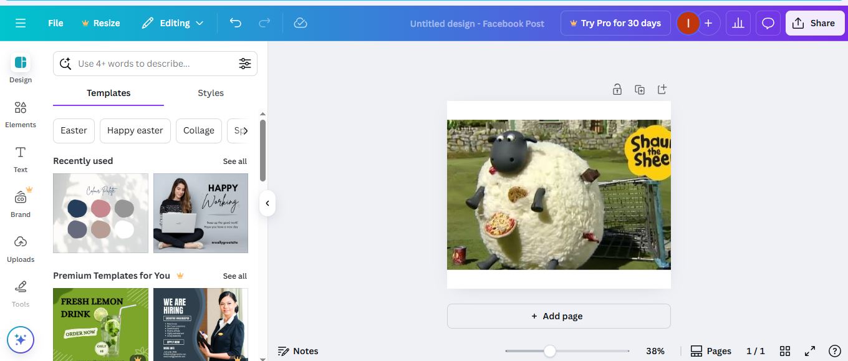Start the Try Pro for 30 days trial
Viewport: 848px width, 361px height.
tap(615, 23)
